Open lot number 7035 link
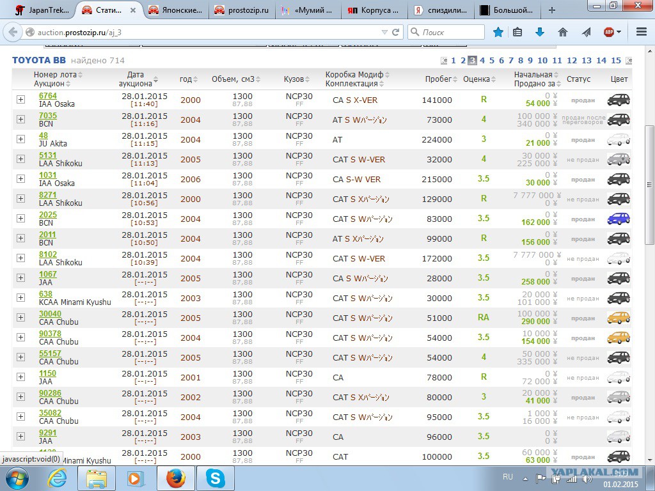The height and width of the screenshot is (491, 655). click(47, 116)
